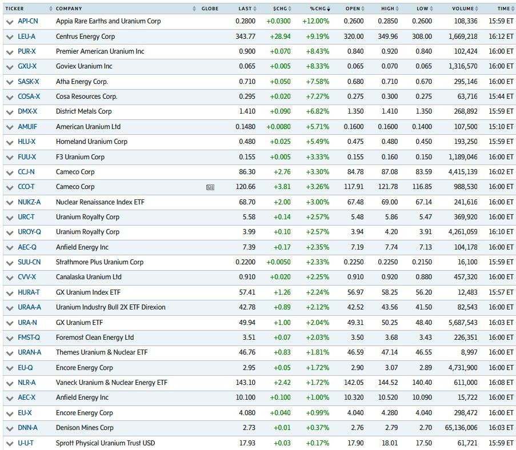Select Themes Uranium & Nuclear ETF name
Image resolution: width=516 pixels, height=450 pixels.
[102, 352]
